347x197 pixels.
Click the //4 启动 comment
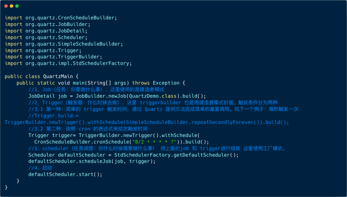pos(40,168)
